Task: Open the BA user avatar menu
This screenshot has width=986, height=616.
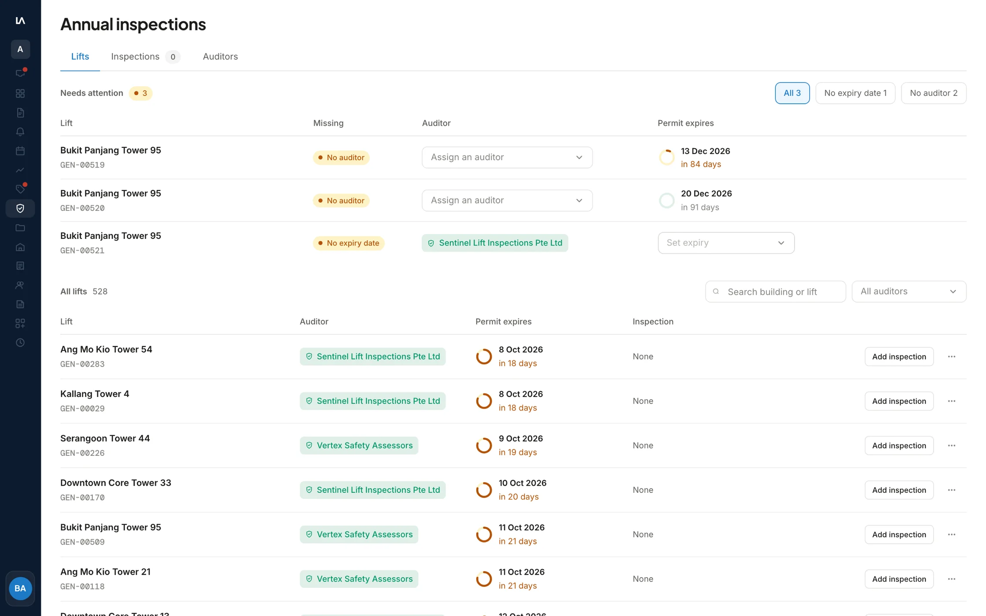Action: coord(20,588)
